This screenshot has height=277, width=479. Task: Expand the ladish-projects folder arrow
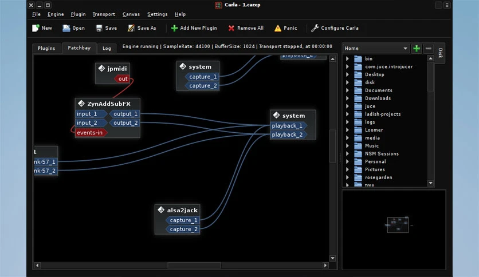coord(347,114)
